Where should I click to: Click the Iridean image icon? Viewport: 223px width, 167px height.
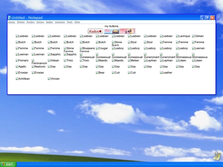coord(53,61)
